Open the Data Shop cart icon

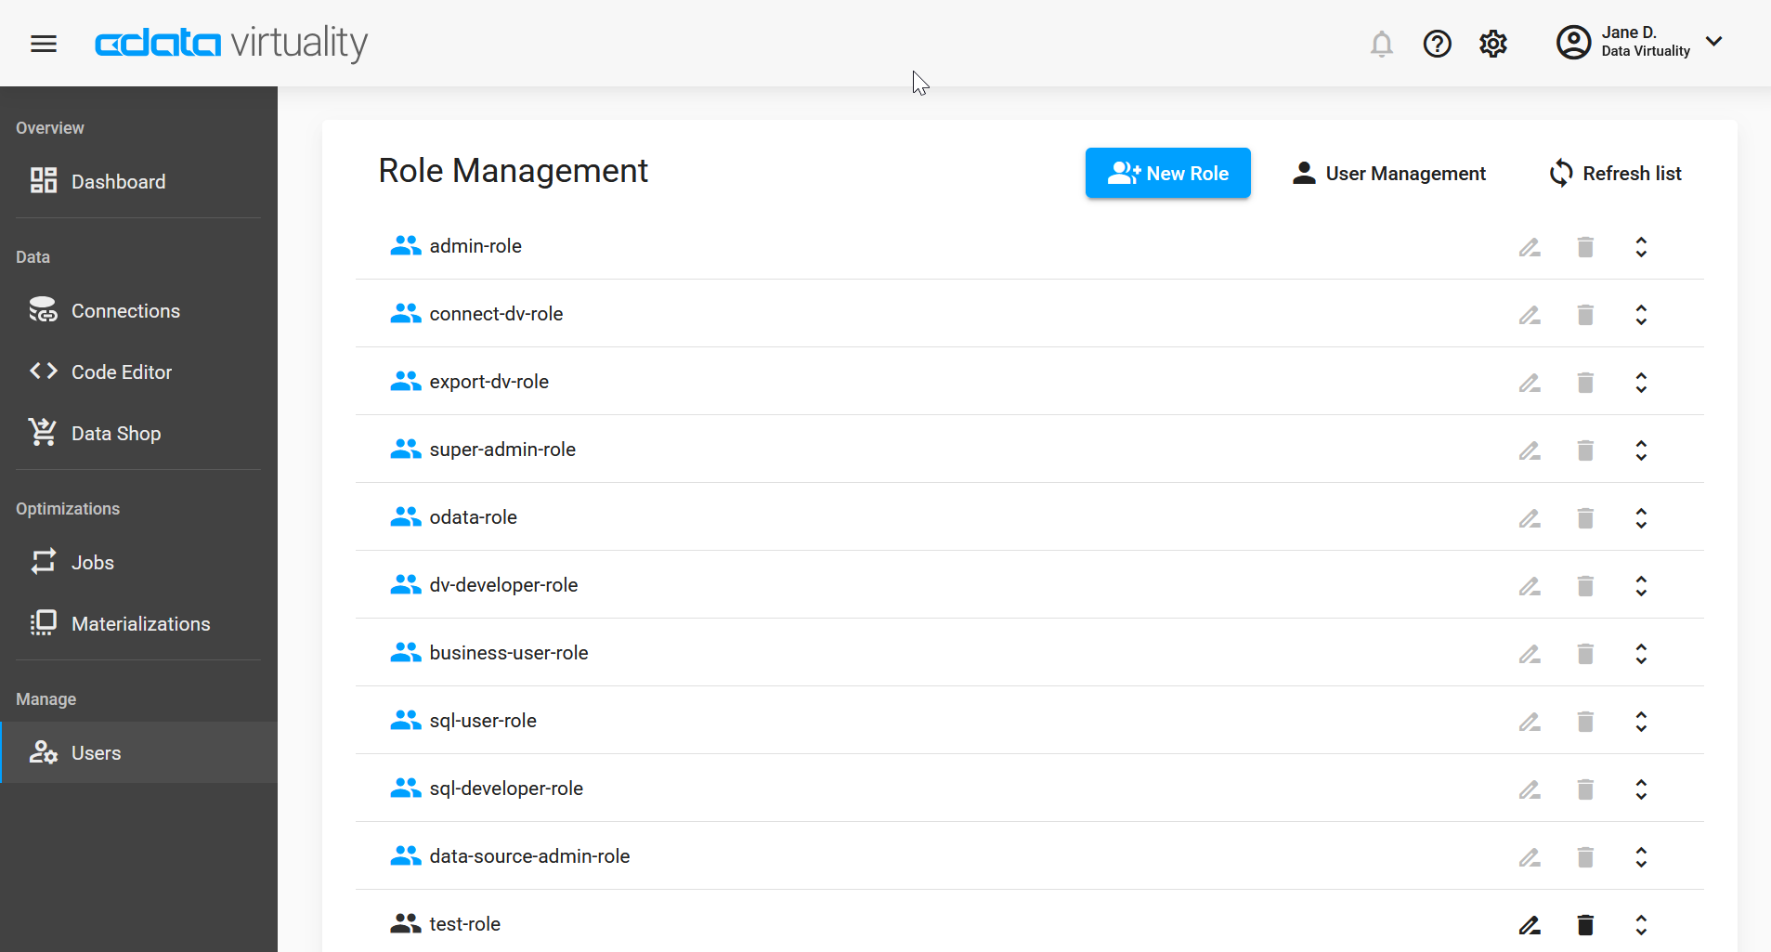click(x=43, y=432)
